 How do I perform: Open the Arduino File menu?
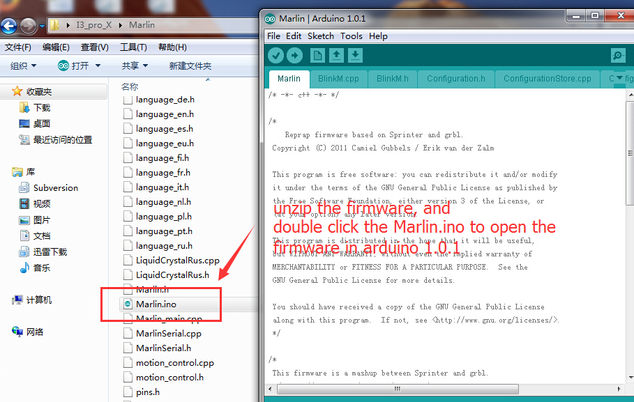coord(273,36)
